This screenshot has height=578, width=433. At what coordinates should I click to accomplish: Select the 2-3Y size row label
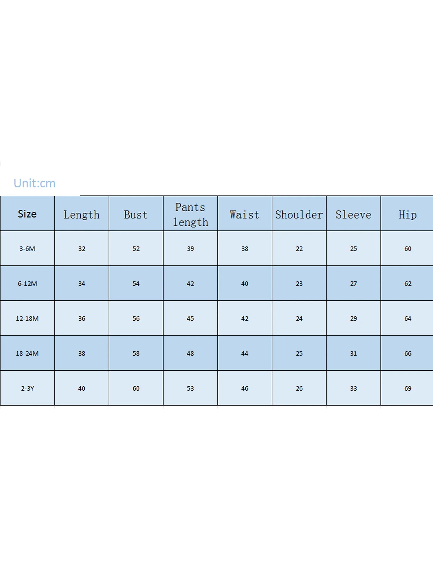click(27, 388)
